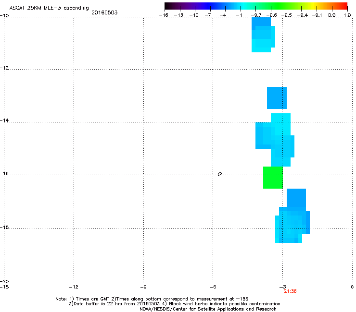
Task: Click the small island outline on the -16 latitude line
Action: [219, 174]
